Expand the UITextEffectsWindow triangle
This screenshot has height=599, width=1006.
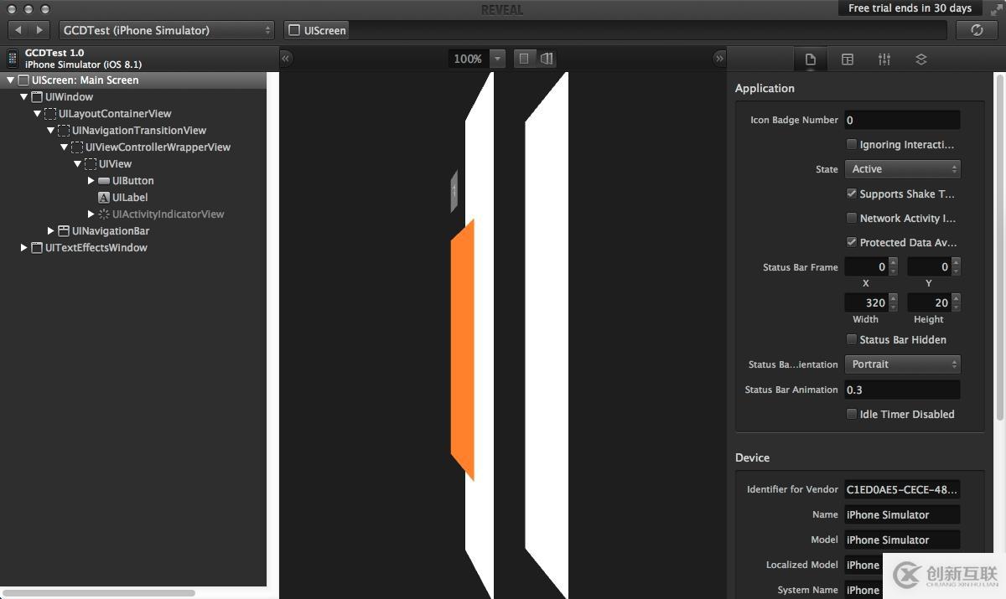23,248
